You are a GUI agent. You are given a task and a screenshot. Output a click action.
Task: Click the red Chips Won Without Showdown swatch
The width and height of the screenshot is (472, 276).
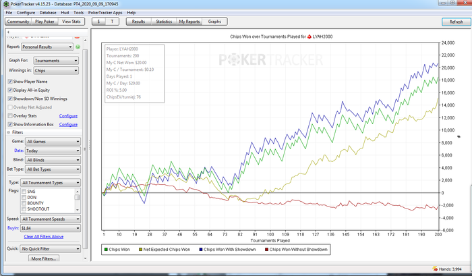point(267,250)
